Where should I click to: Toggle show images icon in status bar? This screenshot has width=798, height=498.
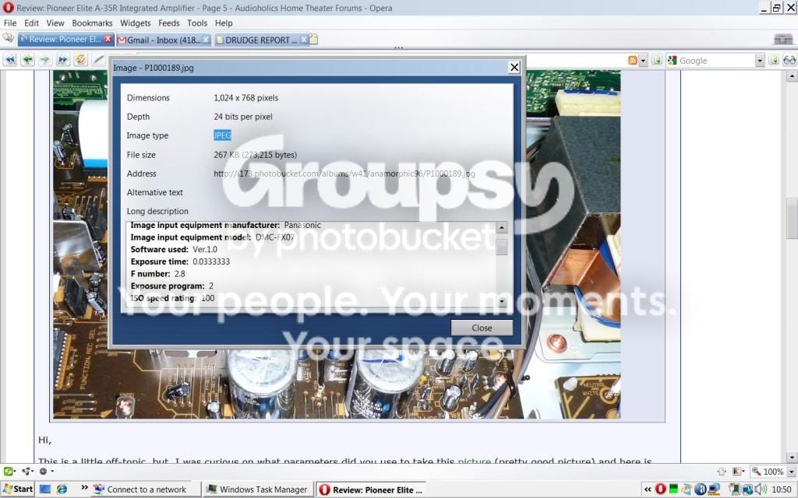click(738, 472)
